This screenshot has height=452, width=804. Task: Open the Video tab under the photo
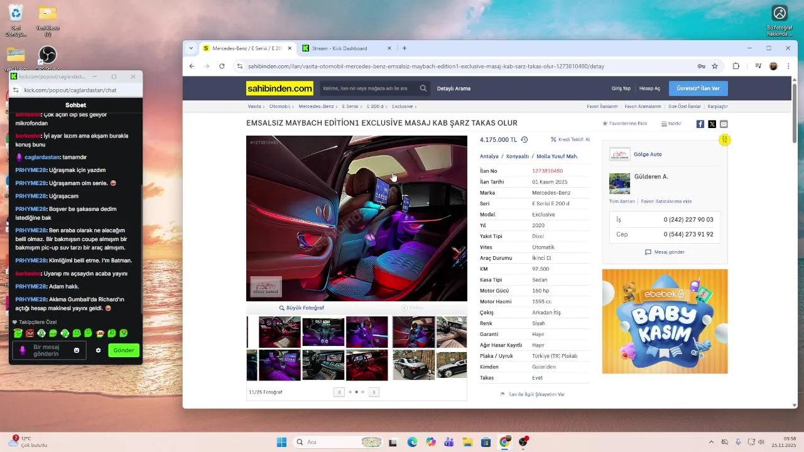coord(413,308)
